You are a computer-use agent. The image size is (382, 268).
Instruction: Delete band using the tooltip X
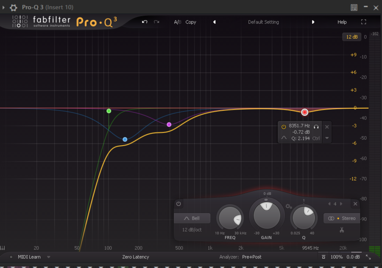click(327, 127)
